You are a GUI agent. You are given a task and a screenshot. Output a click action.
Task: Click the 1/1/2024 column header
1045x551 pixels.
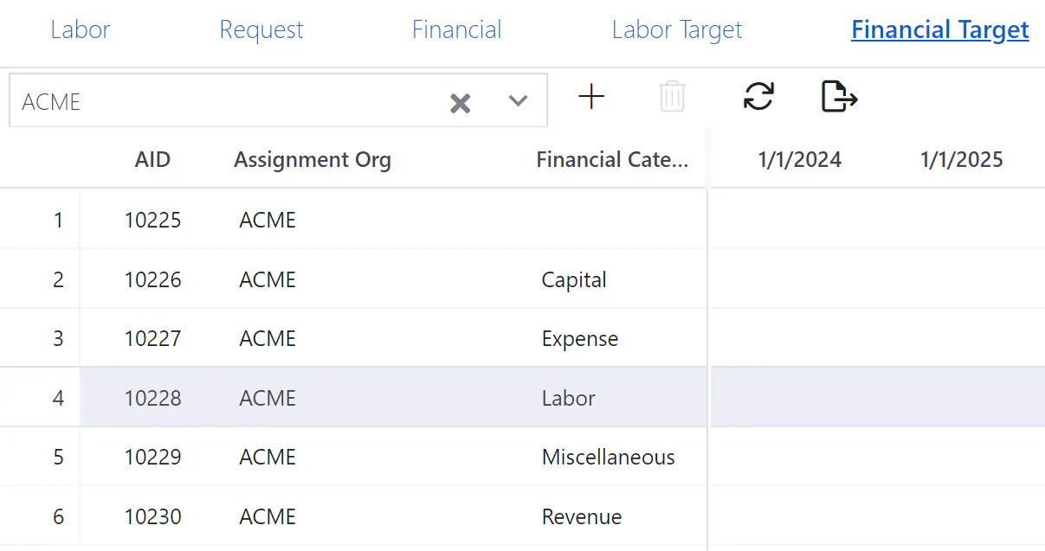click(800, 159)
